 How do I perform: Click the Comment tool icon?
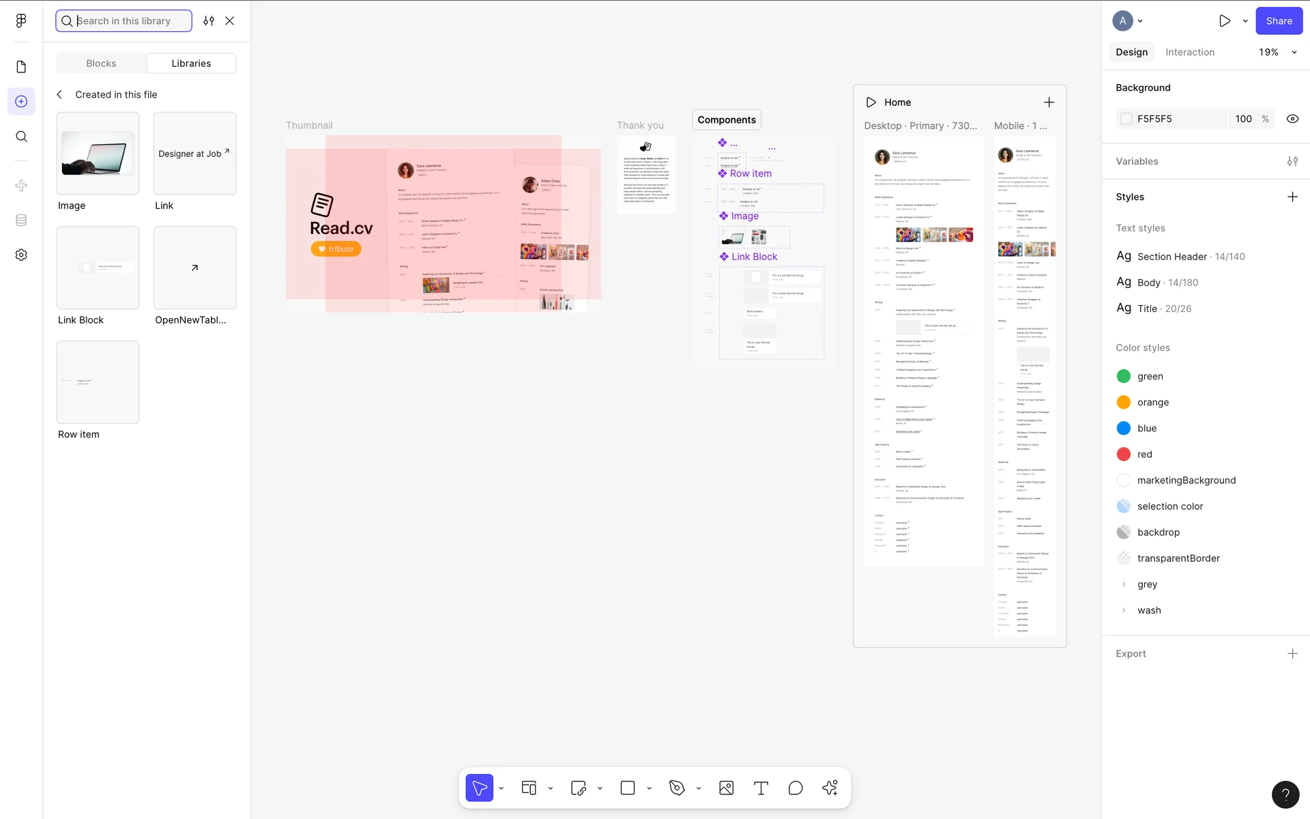click(796, 788)
